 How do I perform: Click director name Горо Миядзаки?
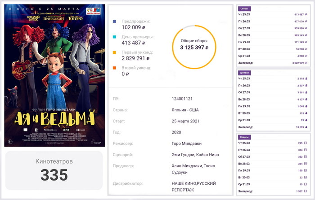[x=186, y=143]
